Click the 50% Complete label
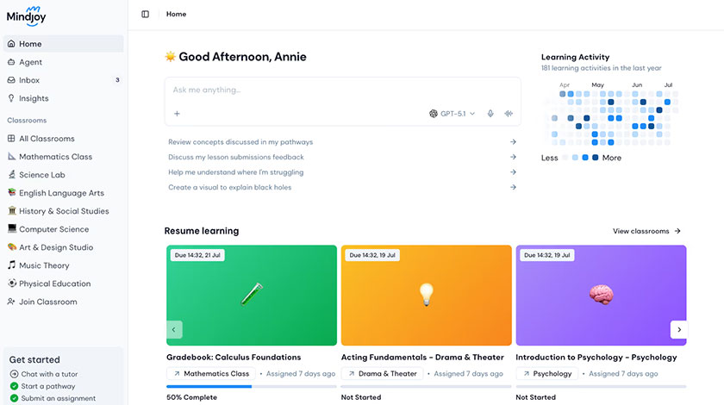Viewport: 724px width, 405px height. coord(191,397)
